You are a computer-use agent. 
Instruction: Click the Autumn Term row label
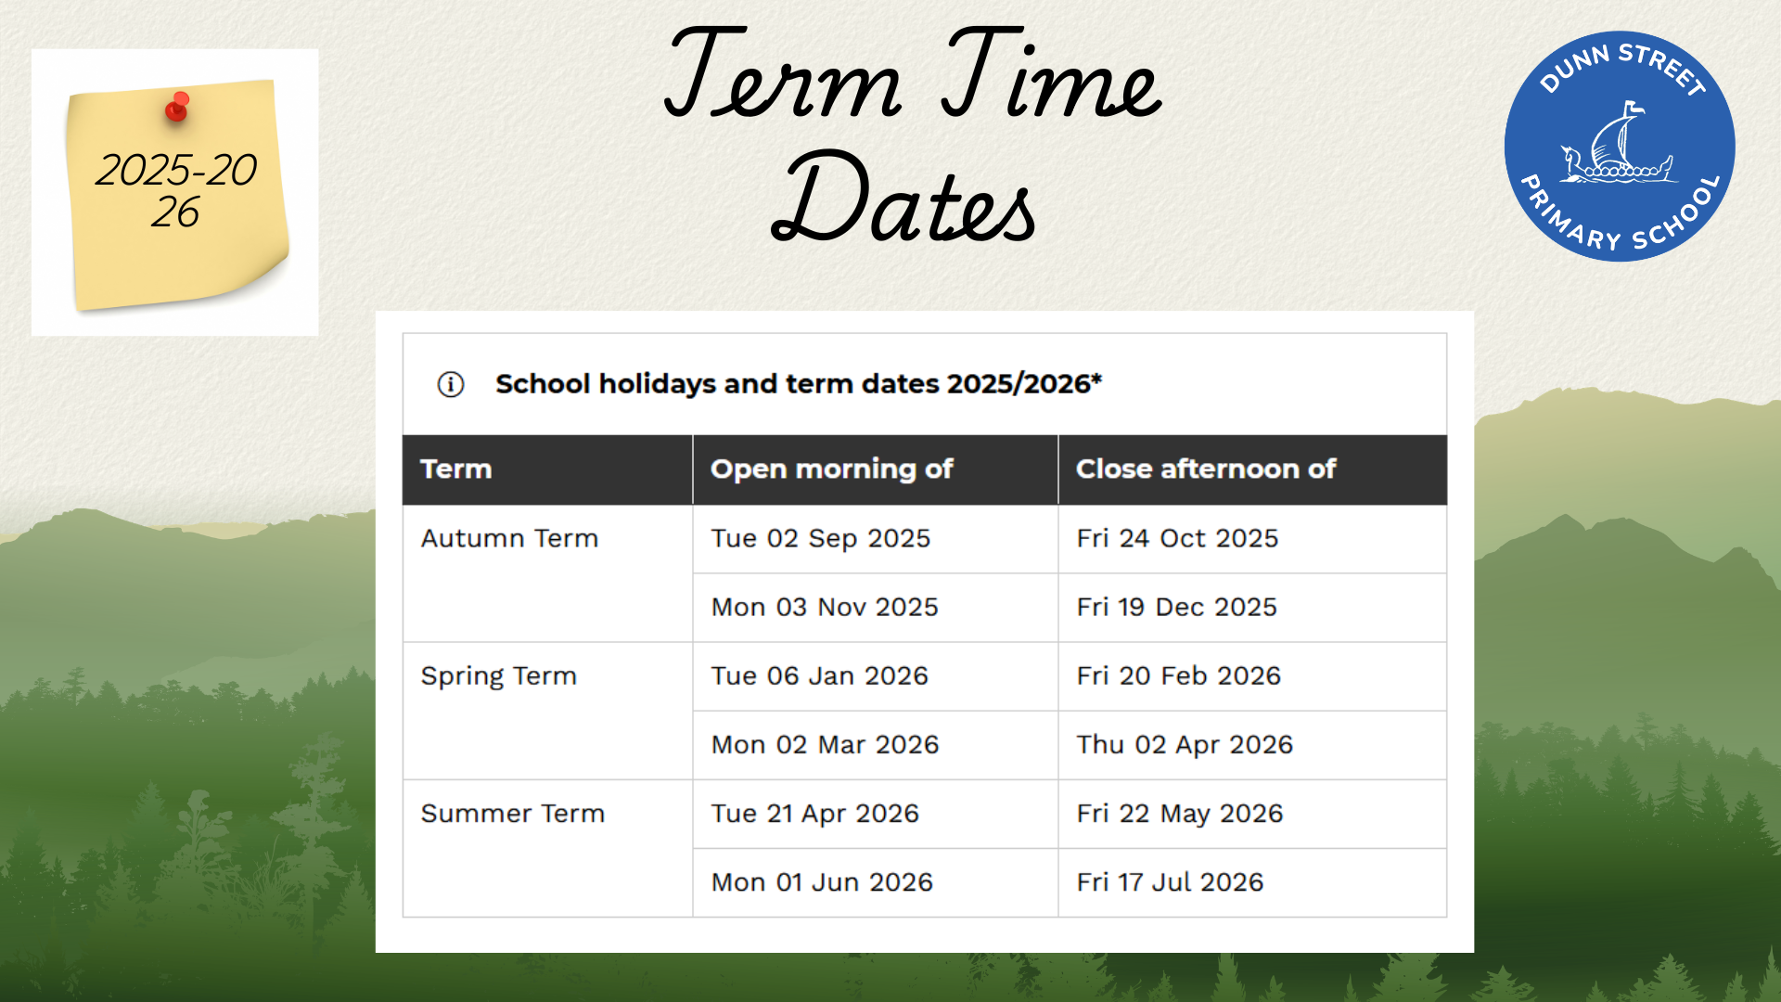point(509,539)
